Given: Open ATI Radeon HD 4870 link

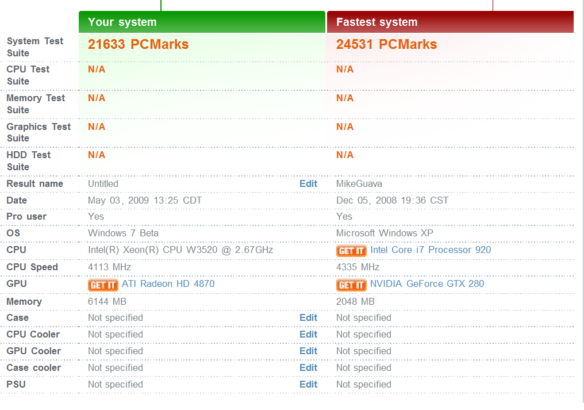Looking at the screenshot, I should [168, 283].
